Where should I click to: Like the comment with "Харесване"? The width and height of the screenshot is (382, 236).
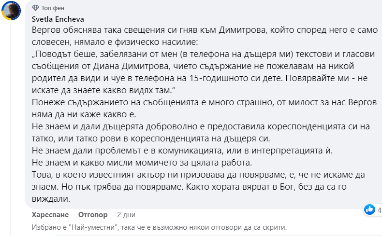click(50, 215)
